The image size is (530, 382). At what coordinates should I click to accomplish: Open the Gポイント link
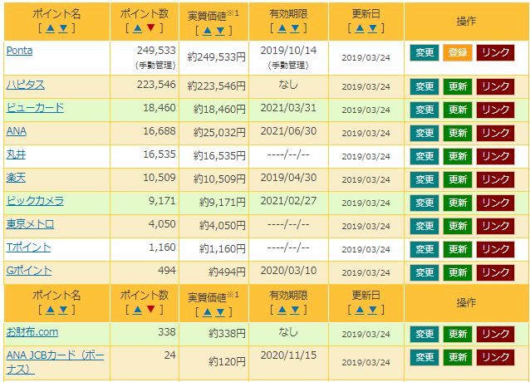29,271
